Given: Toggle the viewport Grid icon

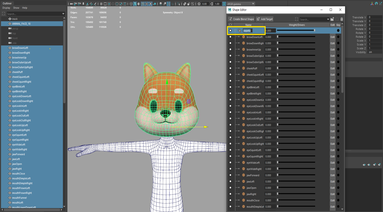Looking at the screenshot, I should coord(101,4).
